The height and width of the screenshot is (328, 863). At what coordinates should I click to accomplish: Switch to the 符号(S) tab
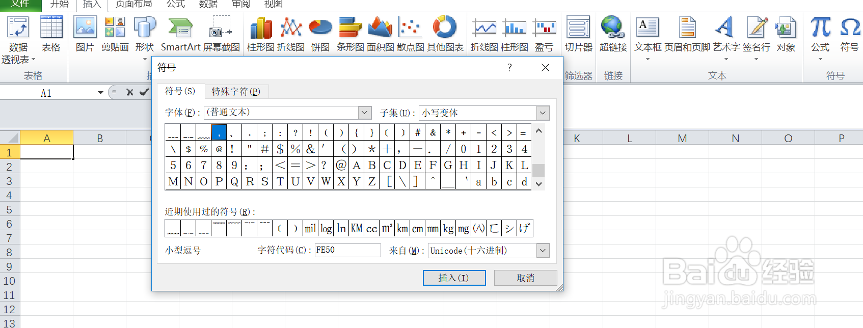click(x=180, y=91)
